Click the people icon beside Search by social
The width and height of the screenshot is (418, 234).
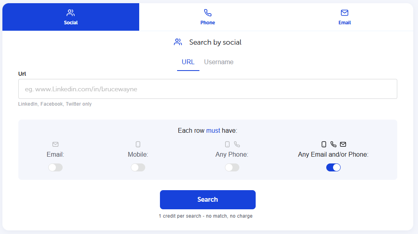point(178,42)
